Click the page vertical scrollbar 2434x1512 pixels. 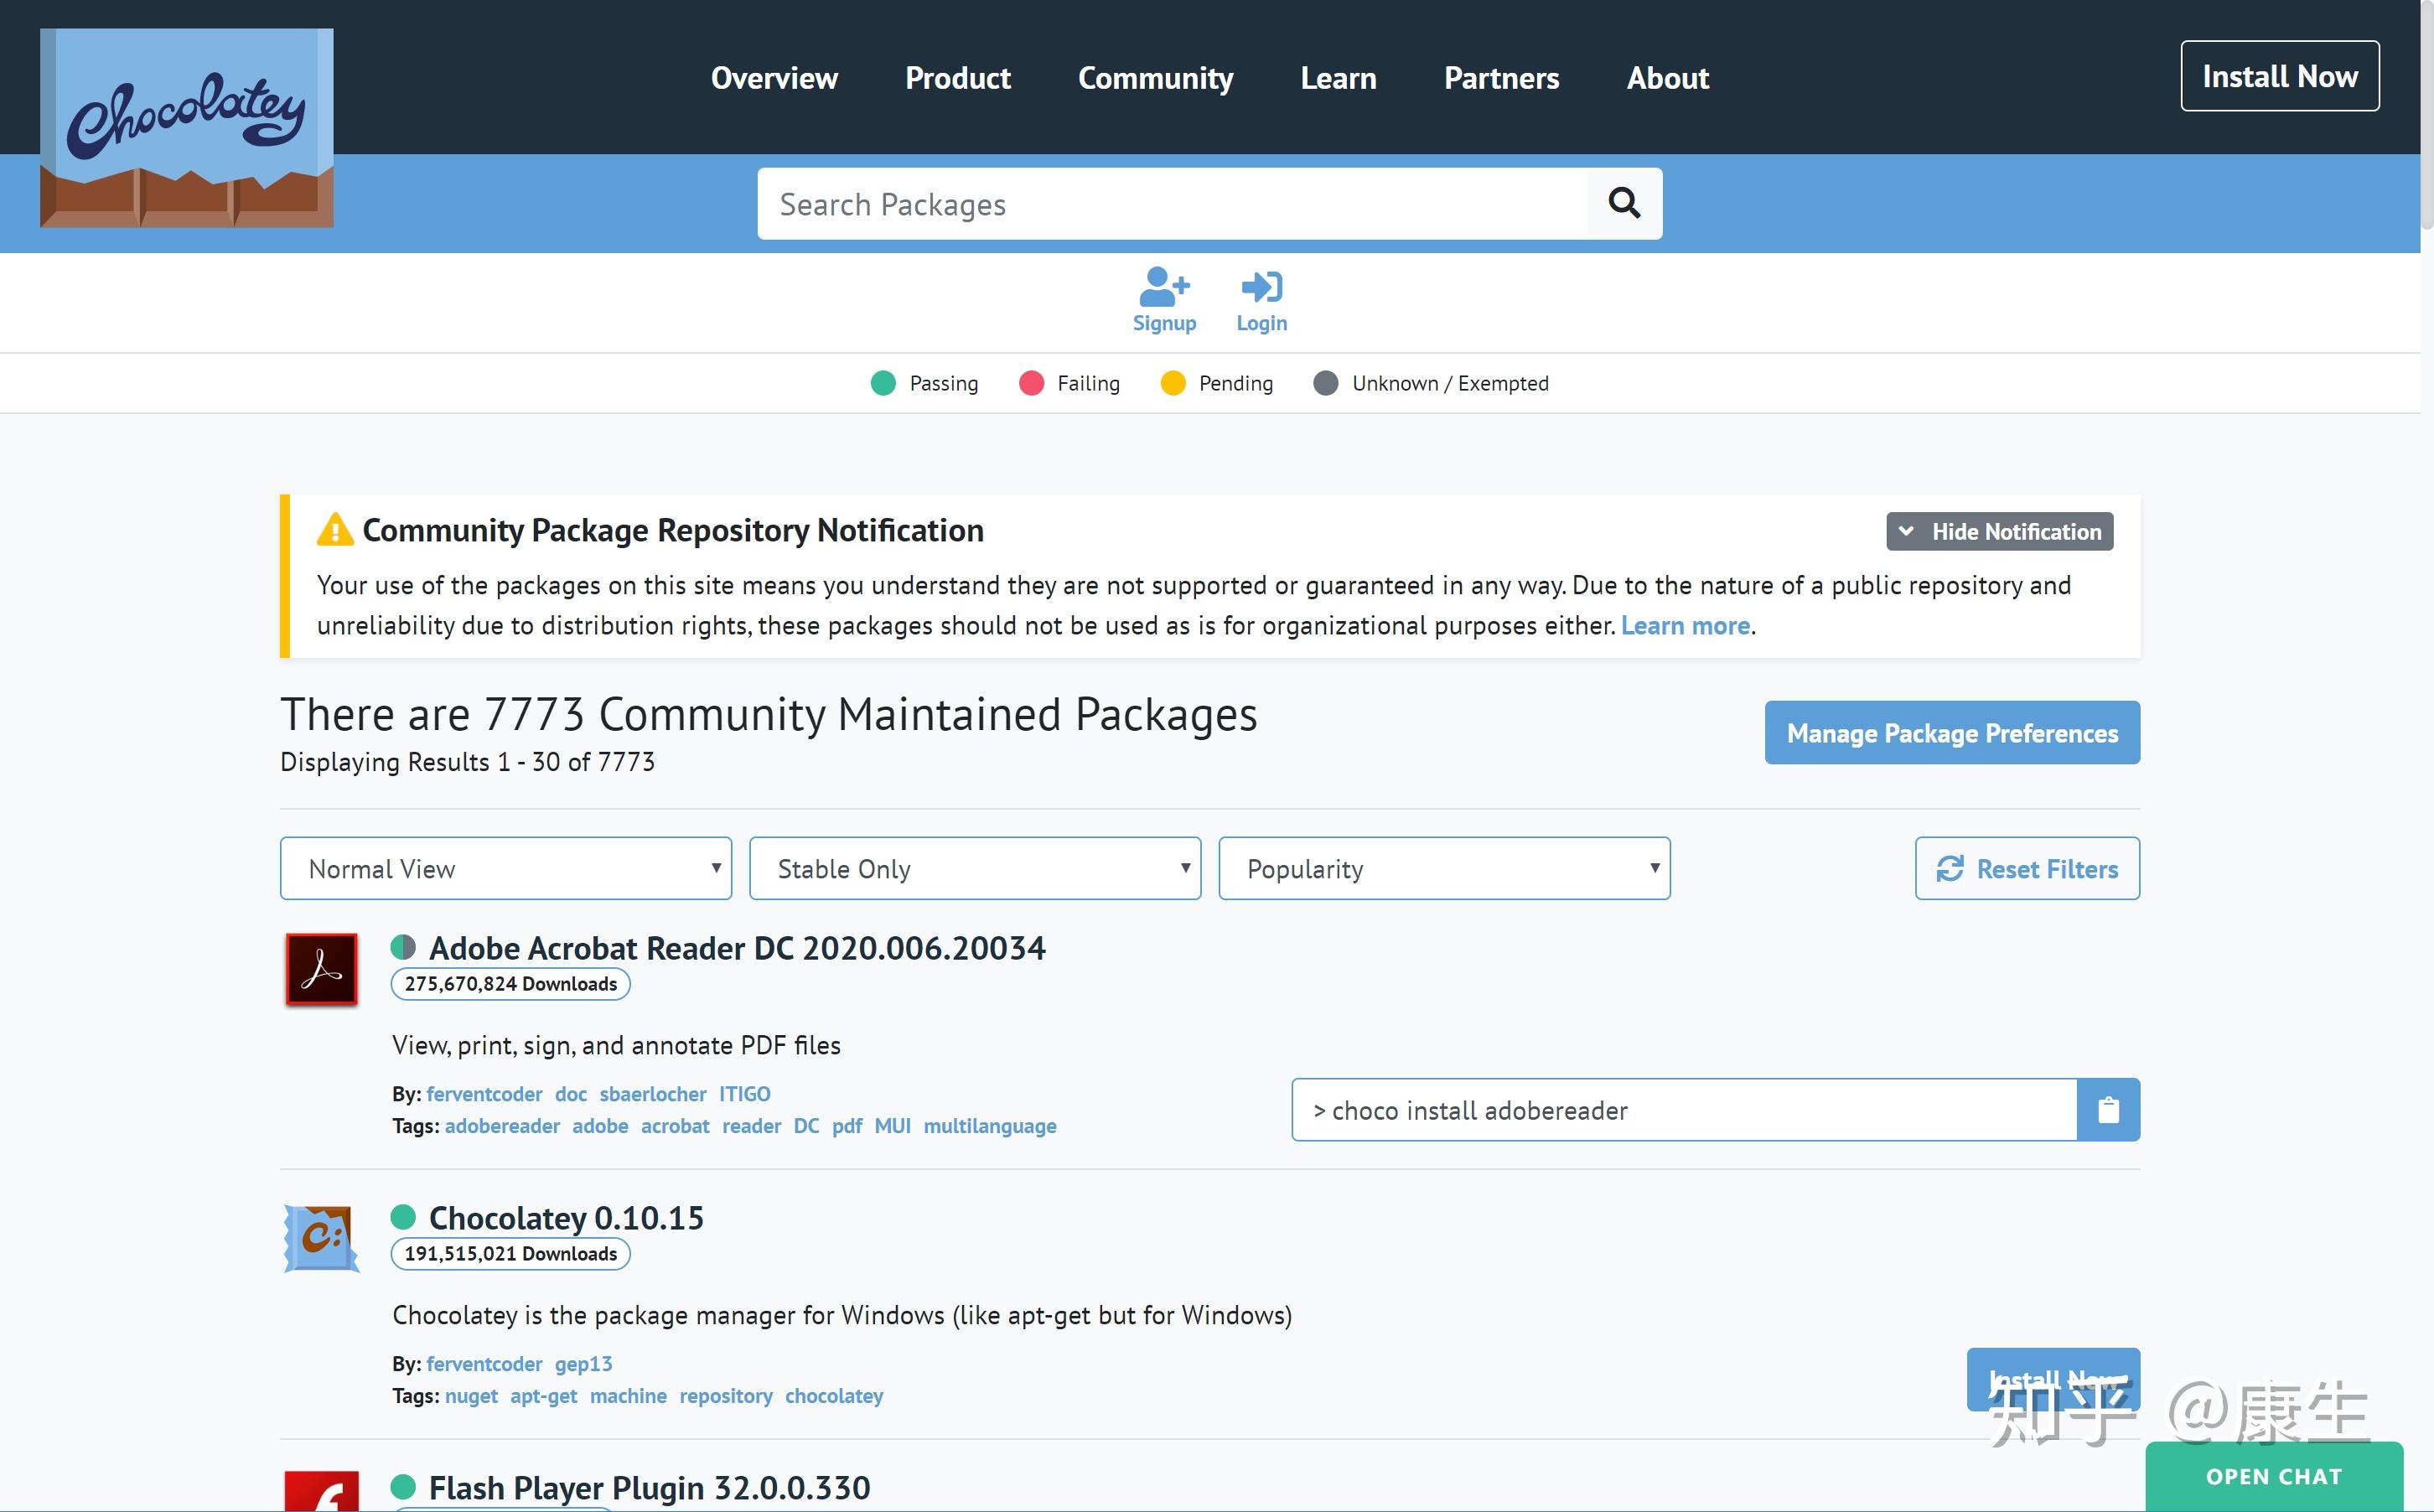tap(2426, 115)
